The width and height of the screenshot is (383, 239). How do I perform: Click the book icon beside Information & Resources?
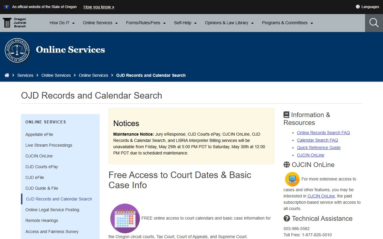tap(286, 115)
